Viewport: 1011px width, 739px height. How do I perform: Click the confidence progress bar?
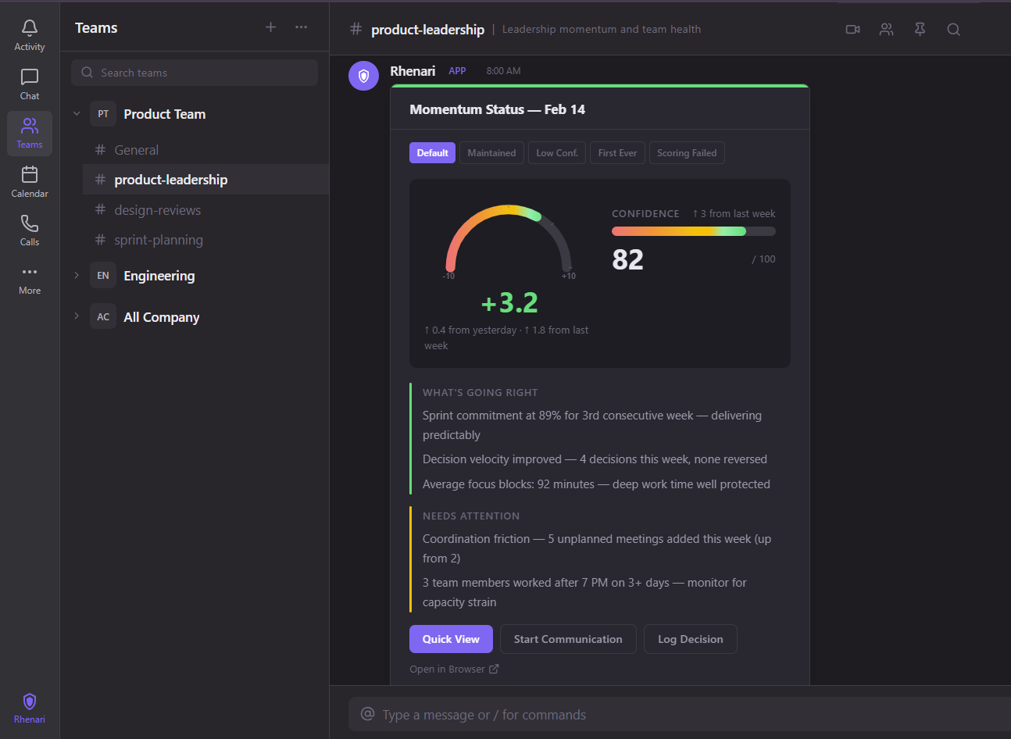[693, 231]
